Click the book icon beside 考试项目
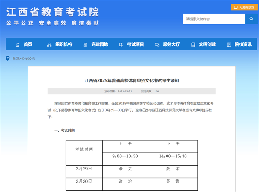Screen dimensions: 259x192 121,44
